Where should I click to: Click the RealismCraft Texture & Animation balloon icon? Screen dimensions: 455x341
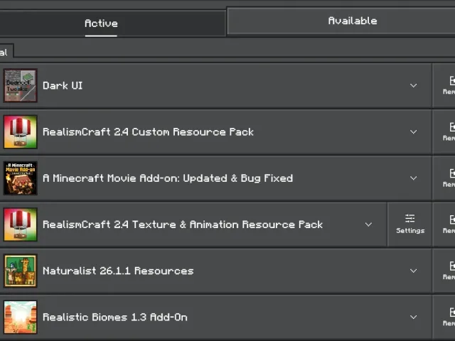21,224
